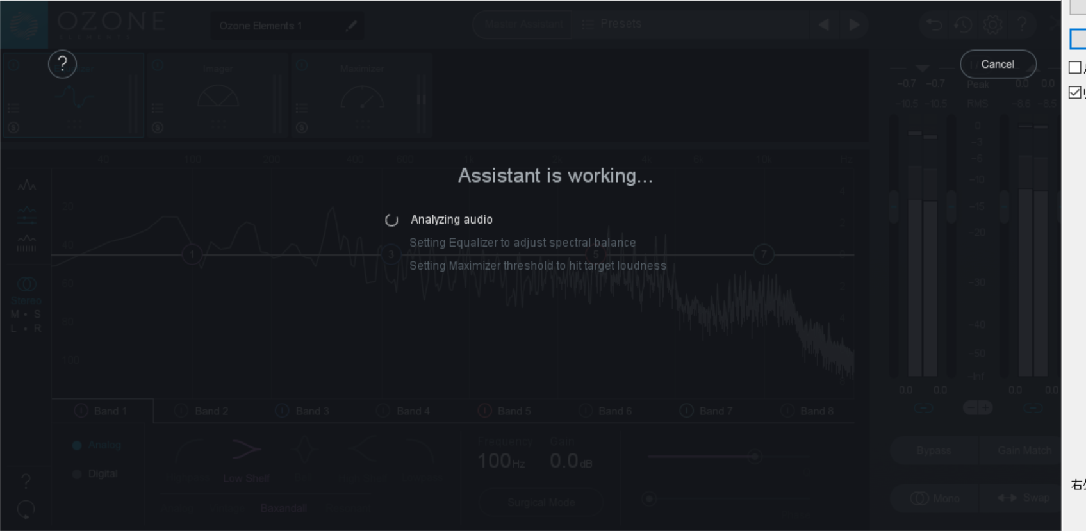Switch to the Band 6 tab
This screenshot has width=1086, height=531.
tap(606, 411)
